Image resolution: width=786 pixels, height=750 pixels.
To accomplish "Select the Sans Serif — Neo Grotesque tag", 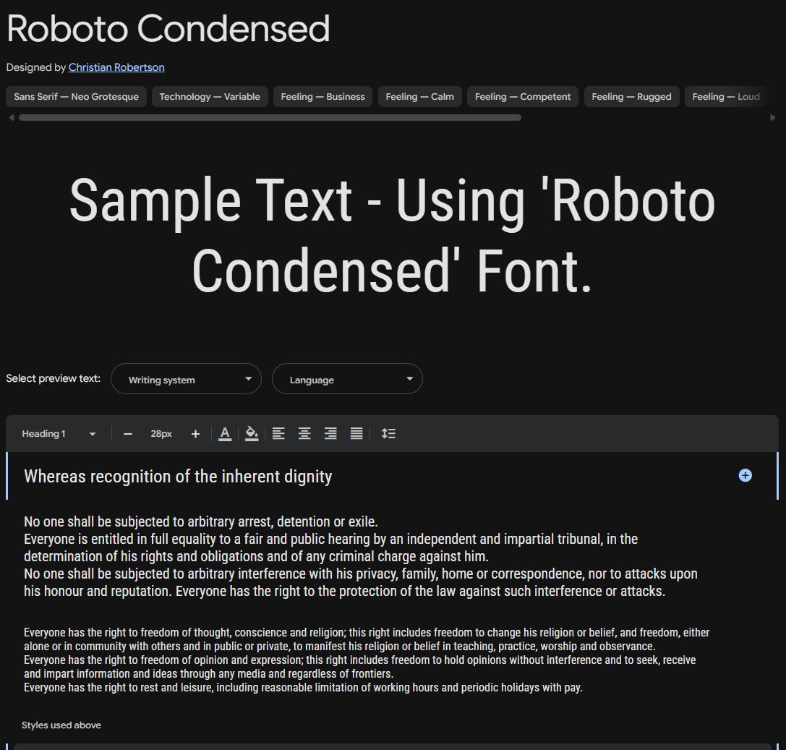I will (76, 97).
